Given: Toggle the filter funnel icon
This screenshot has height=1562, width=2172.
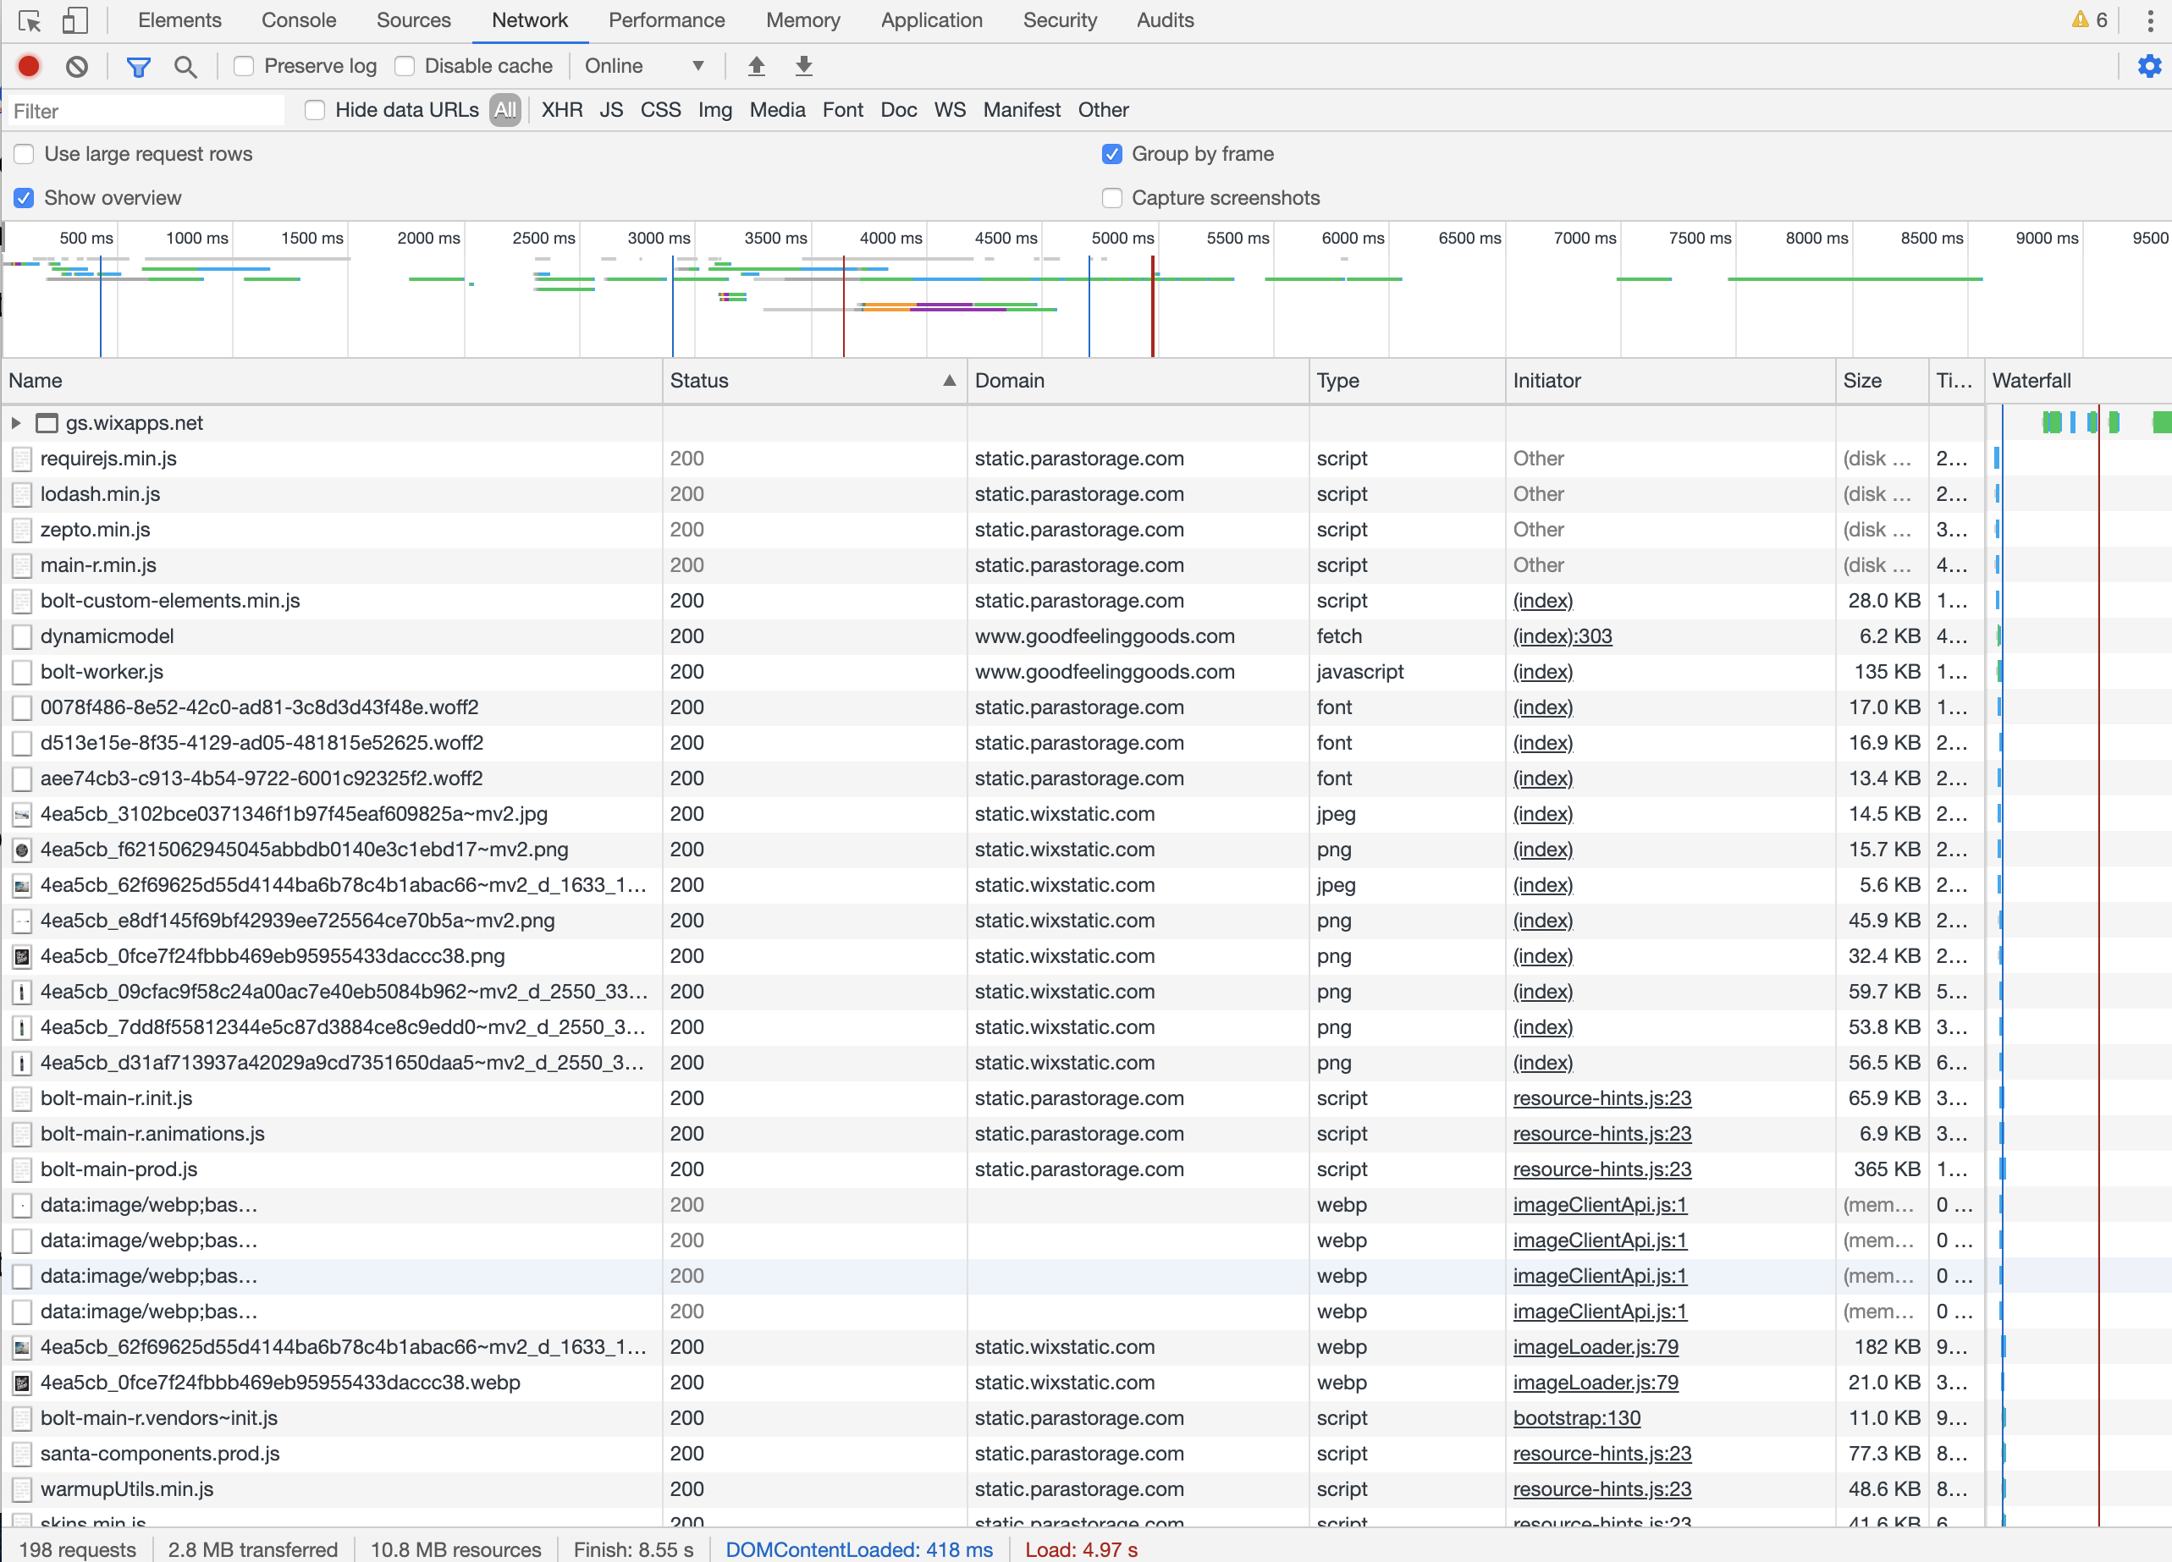Looking at the screenshot, I should tap(139, 66).
